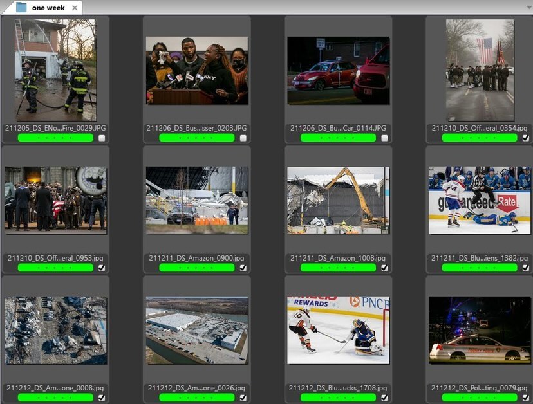The image size is (533, 404).
Task: Select the press conference photo thumbnail
Action: [x=196, y=71]
